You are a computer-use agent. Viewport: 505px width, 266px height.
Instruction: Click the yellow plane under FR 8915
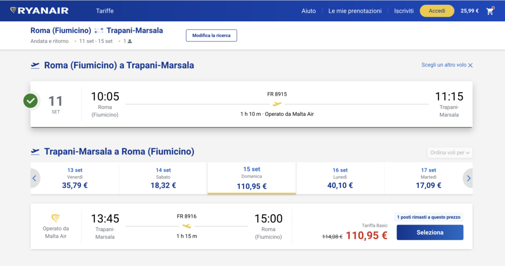click(277, 104)
